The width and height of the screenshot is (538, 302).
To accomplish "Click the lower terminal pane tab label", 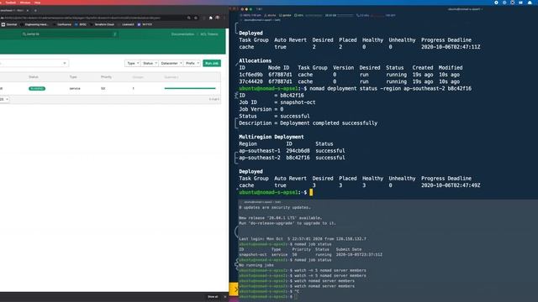I will pyautogui.click(x=261, y=202).
